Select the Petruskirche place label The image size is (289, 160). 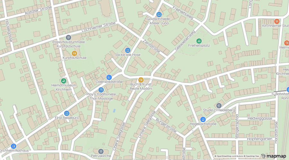point(101,156)
